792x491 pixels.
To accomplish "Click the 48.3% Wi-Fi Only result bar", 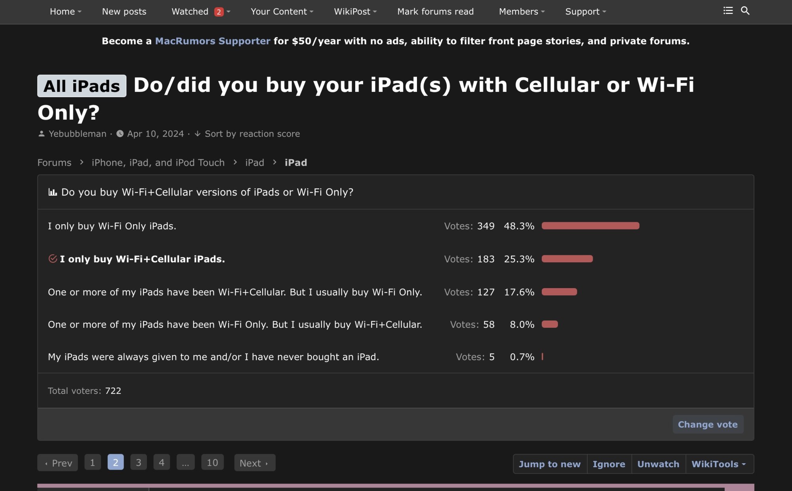I will (590, 225).
